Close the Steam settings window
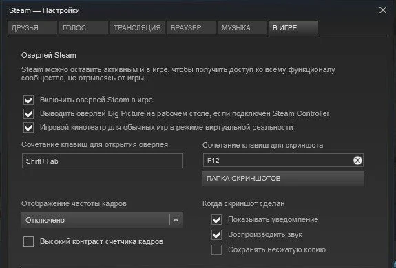396x268 pixels. [x=383, y=10]
